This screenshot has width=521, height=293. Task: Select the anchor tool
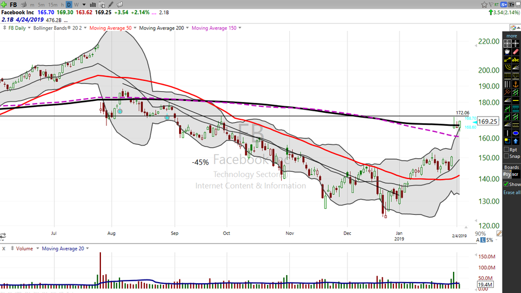coord(516,84)
